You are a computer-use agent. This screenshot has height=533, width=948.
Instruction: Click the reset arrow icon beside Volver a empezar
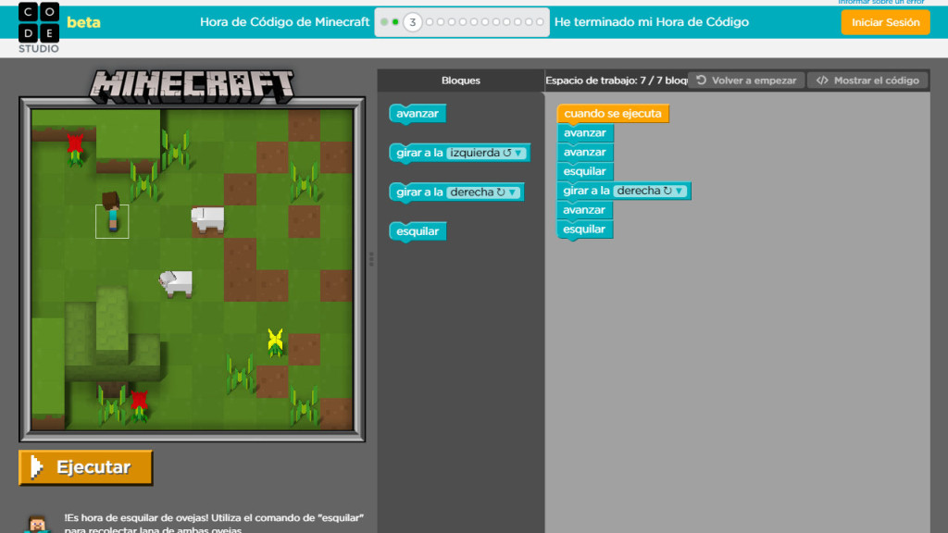(x=702, y=81)
